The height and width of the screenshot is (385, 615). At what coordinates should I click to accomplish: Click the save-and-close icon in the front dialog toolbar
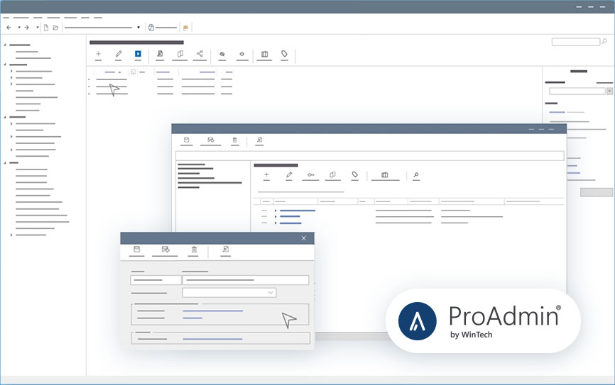coord(165,250)
